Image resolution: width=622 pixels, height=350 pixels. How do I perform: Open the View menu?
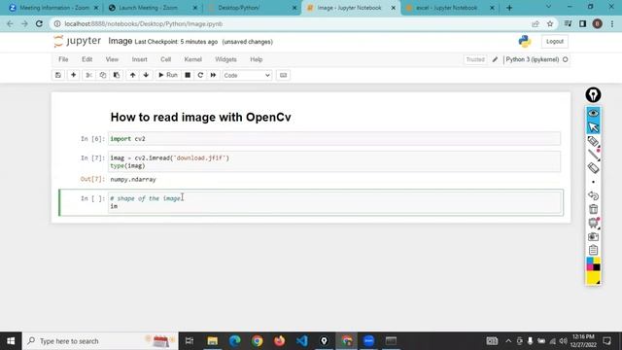(x=112, y=59)
